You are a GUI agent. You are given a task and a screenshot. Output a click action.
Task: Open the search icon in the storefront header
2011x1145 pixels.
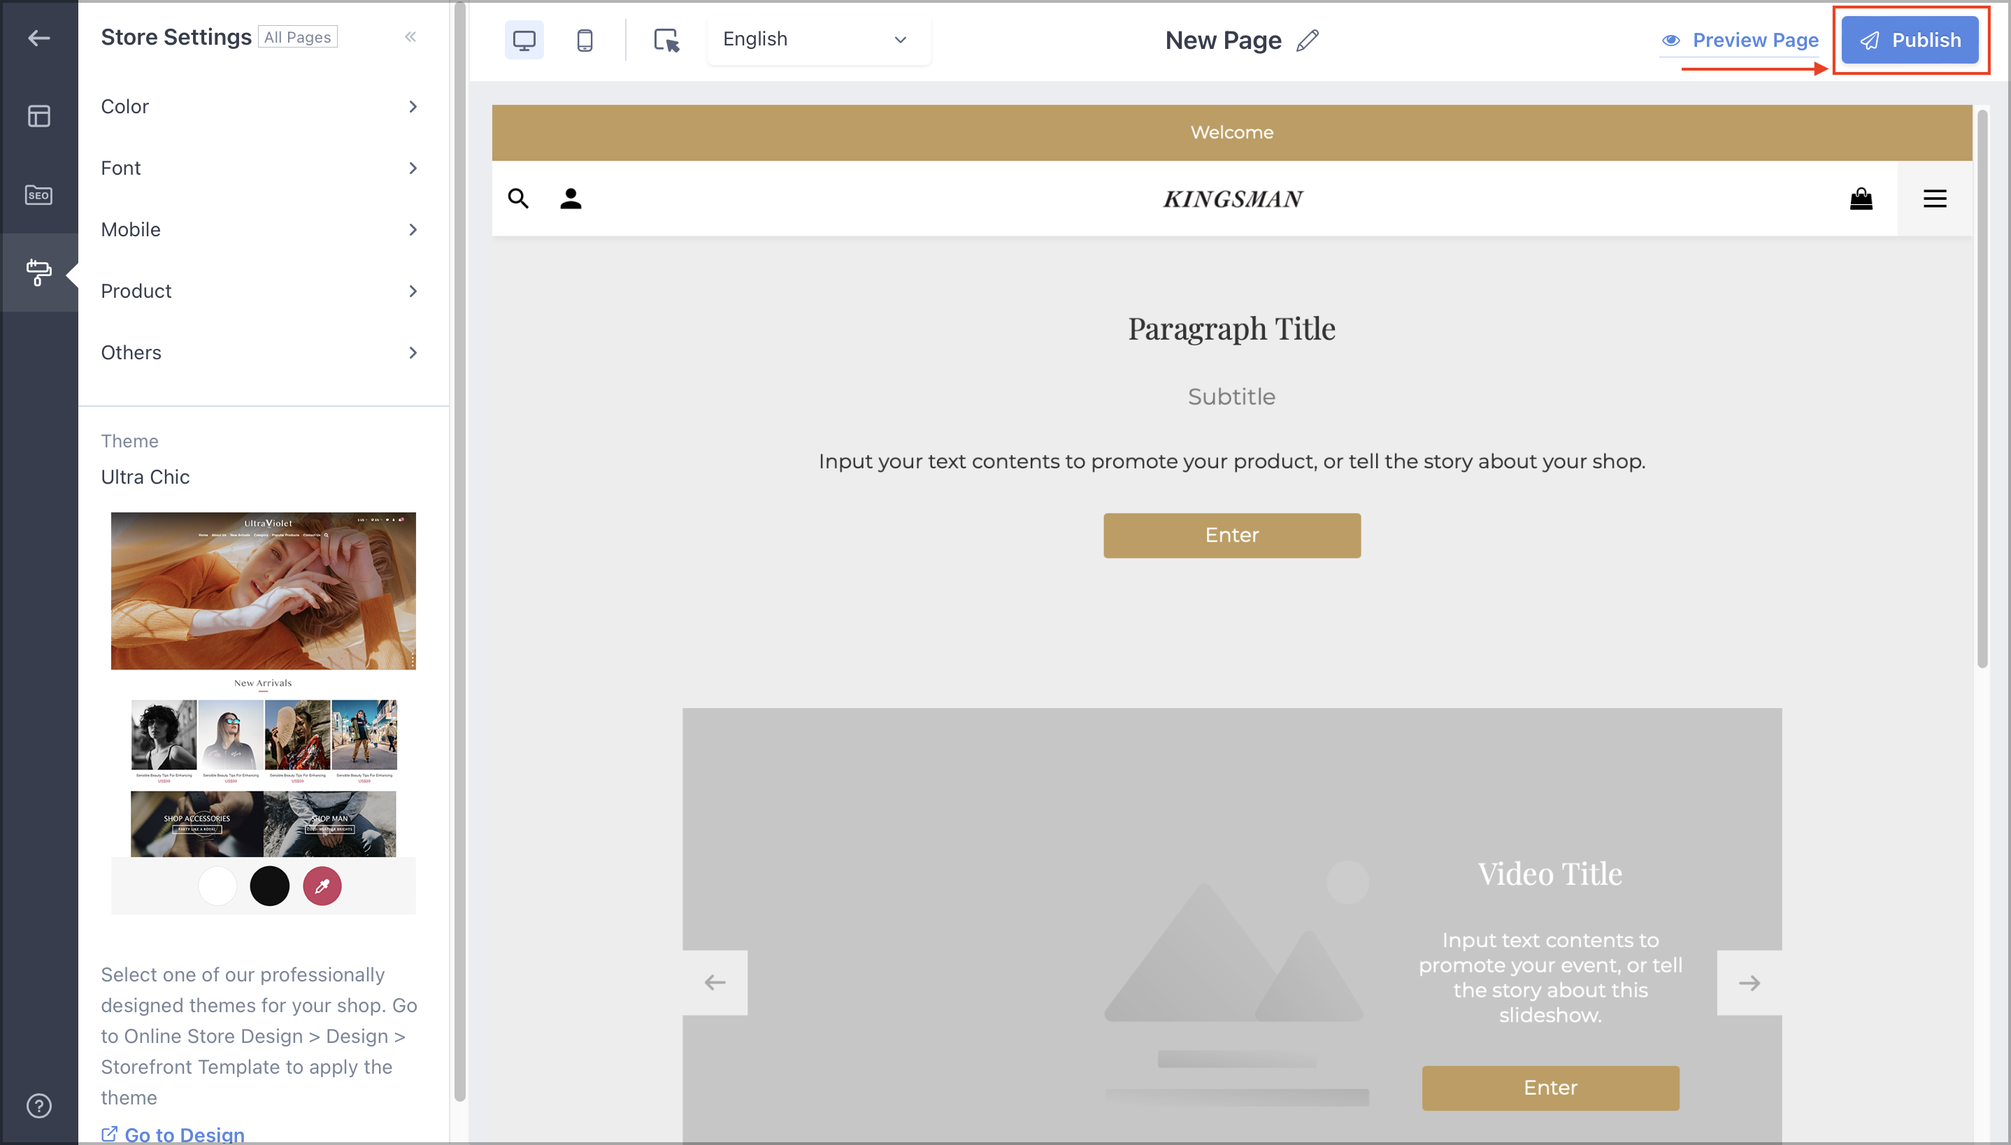pyautogui.click(x=517, y=199)
